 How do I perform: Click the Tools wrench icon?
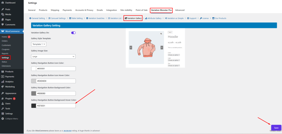[3, 108]
